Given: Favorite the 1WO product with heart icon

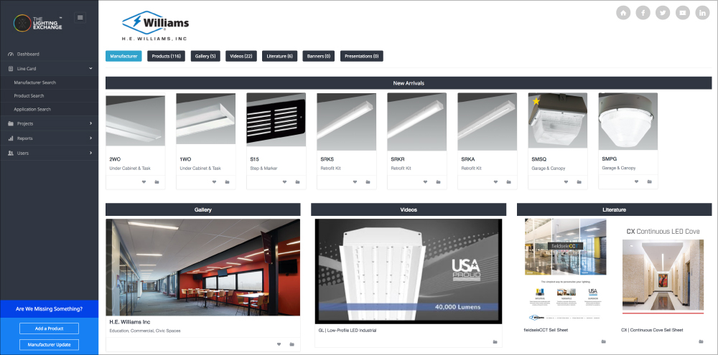Looking at the screenshot, I should pos(214,182).
